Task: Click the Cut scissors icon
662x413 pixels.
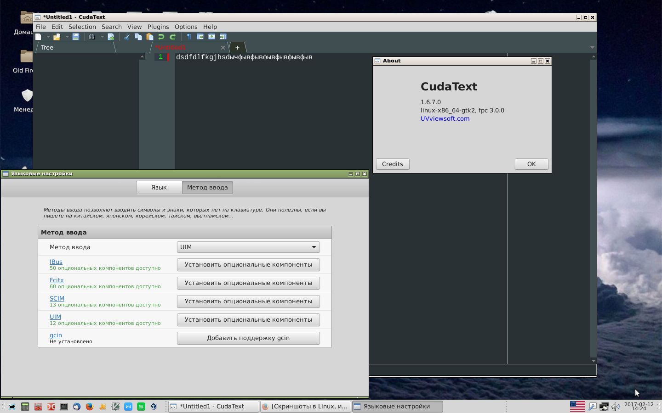Action: (x=126, y=37)
